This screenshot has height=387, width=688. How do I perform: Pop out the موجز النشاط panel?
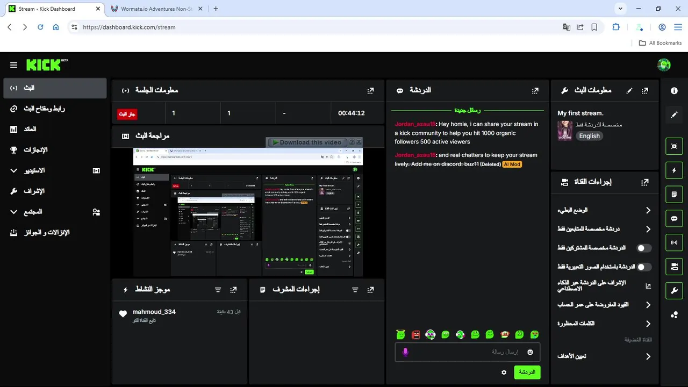point(233,290)
